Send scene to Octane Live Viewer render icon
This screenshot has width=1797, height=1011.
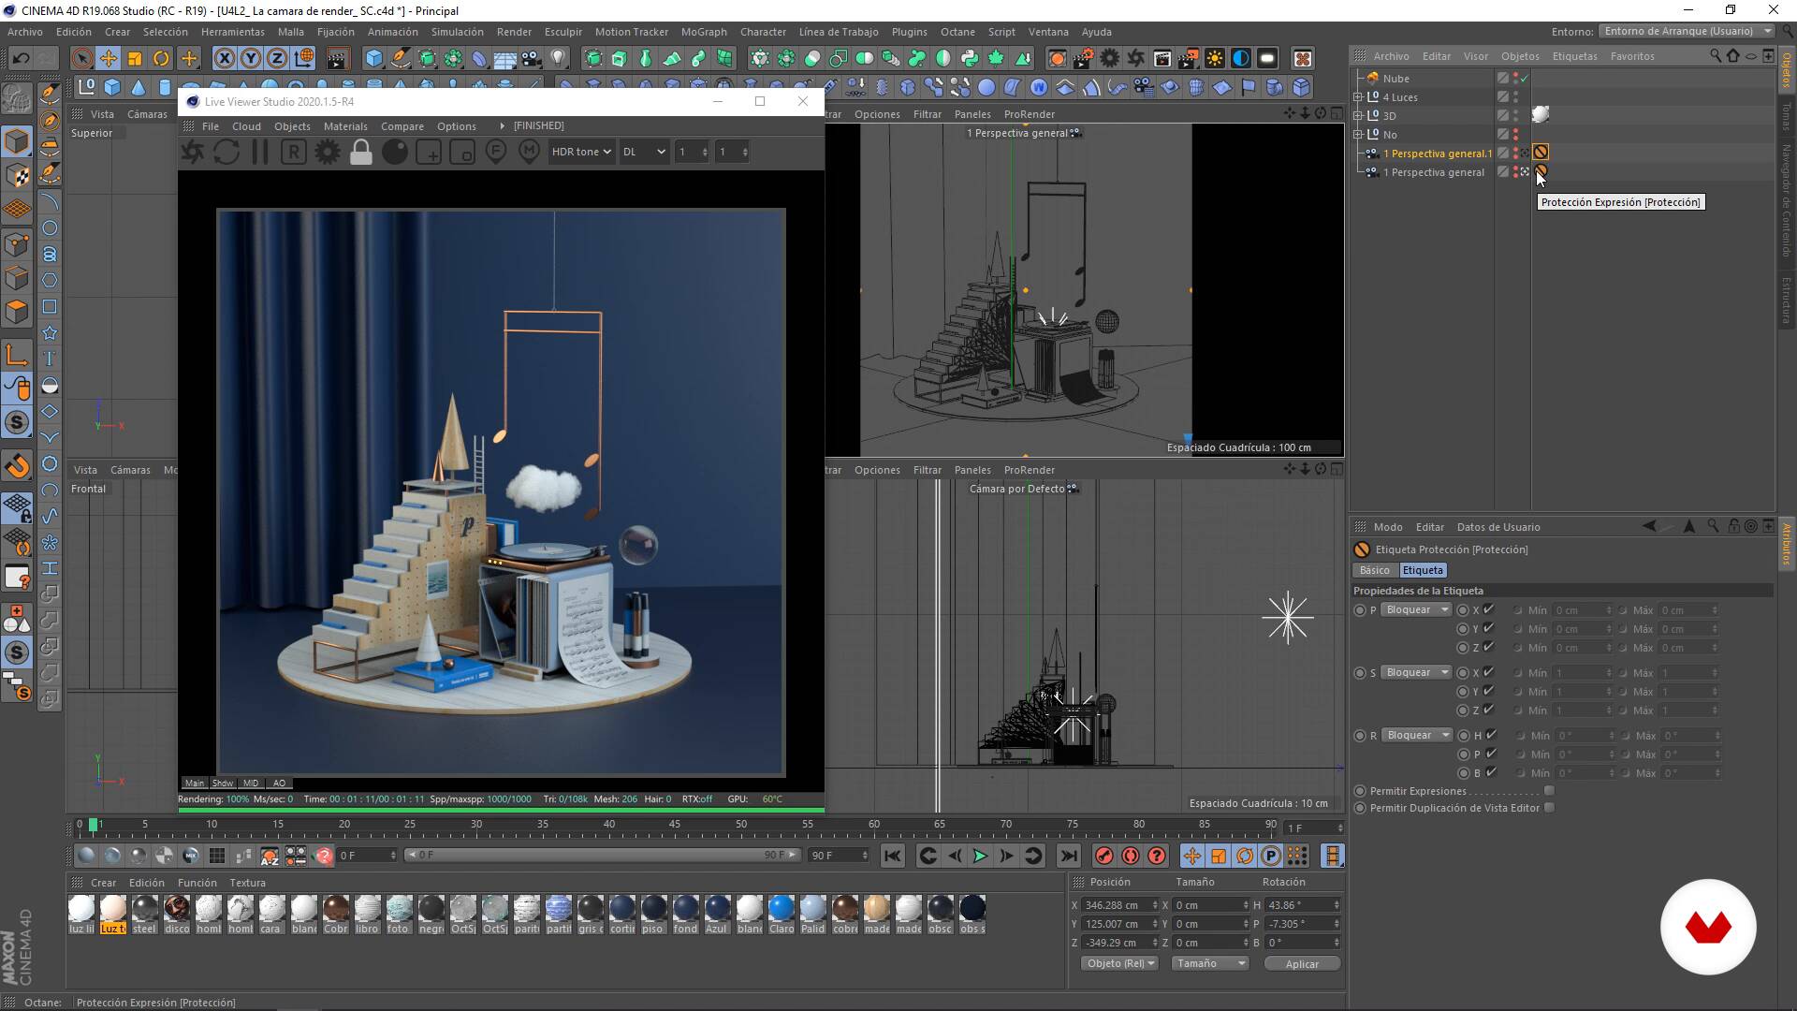[x=193, y=152]
